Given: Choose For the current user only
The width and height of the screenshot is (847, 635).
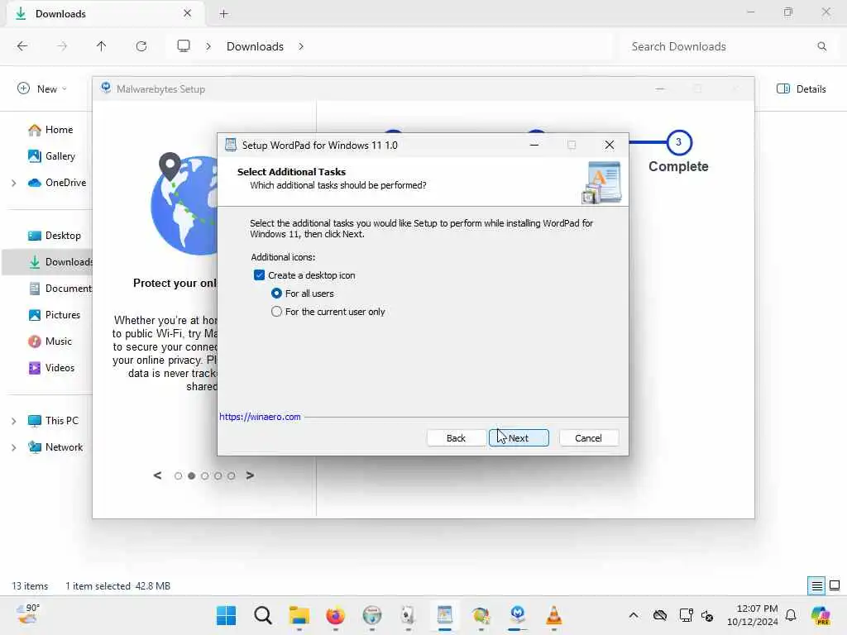Looking at the screenshot, I should 276,312.
